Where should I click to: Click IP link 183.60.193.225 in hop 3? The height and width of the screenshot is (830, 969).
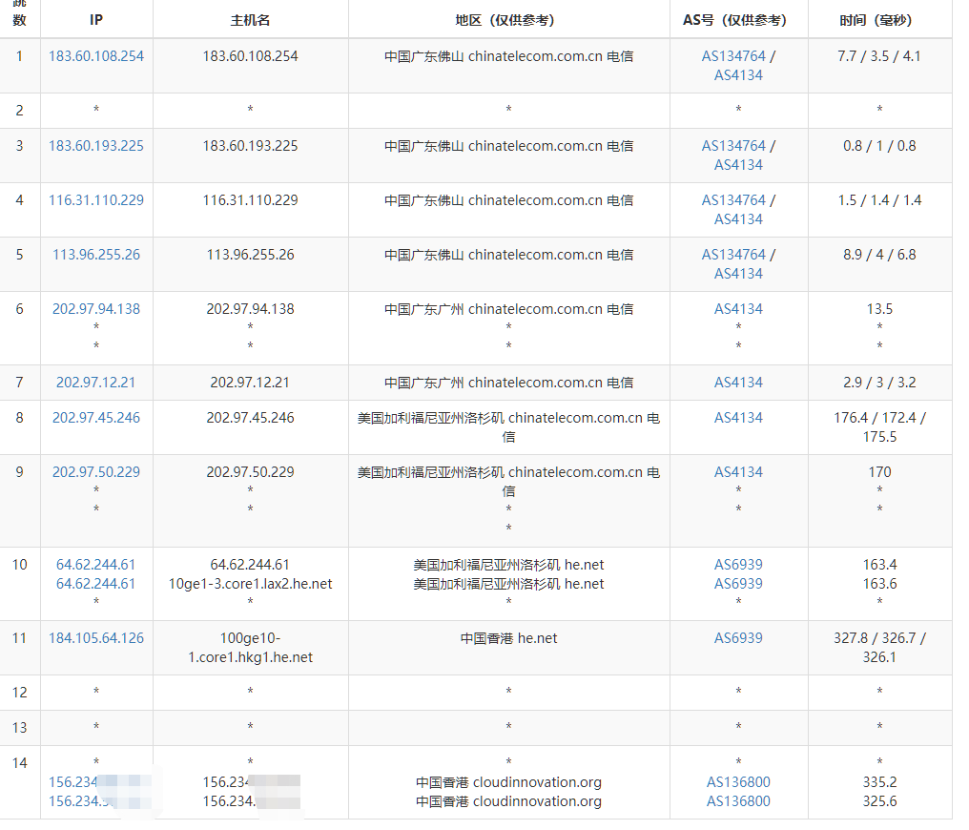tap(96, 146)
